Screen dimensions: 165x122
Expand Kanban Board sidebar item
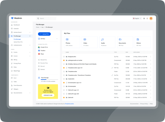(30, 32)
